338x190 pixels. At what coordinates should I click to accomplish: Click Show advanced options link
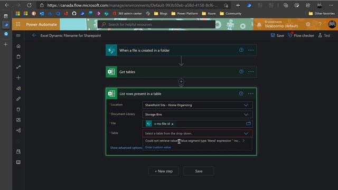point(126,148)
